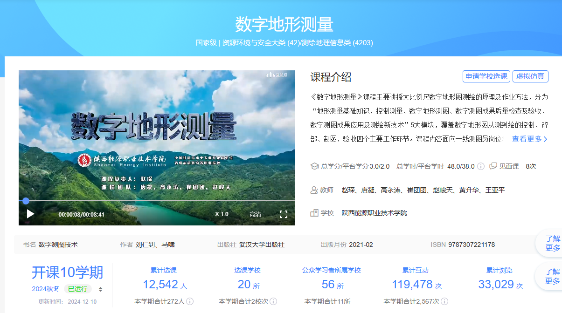Play the course intro video
This screenshot has height=313, width=562.
[30, 214]
